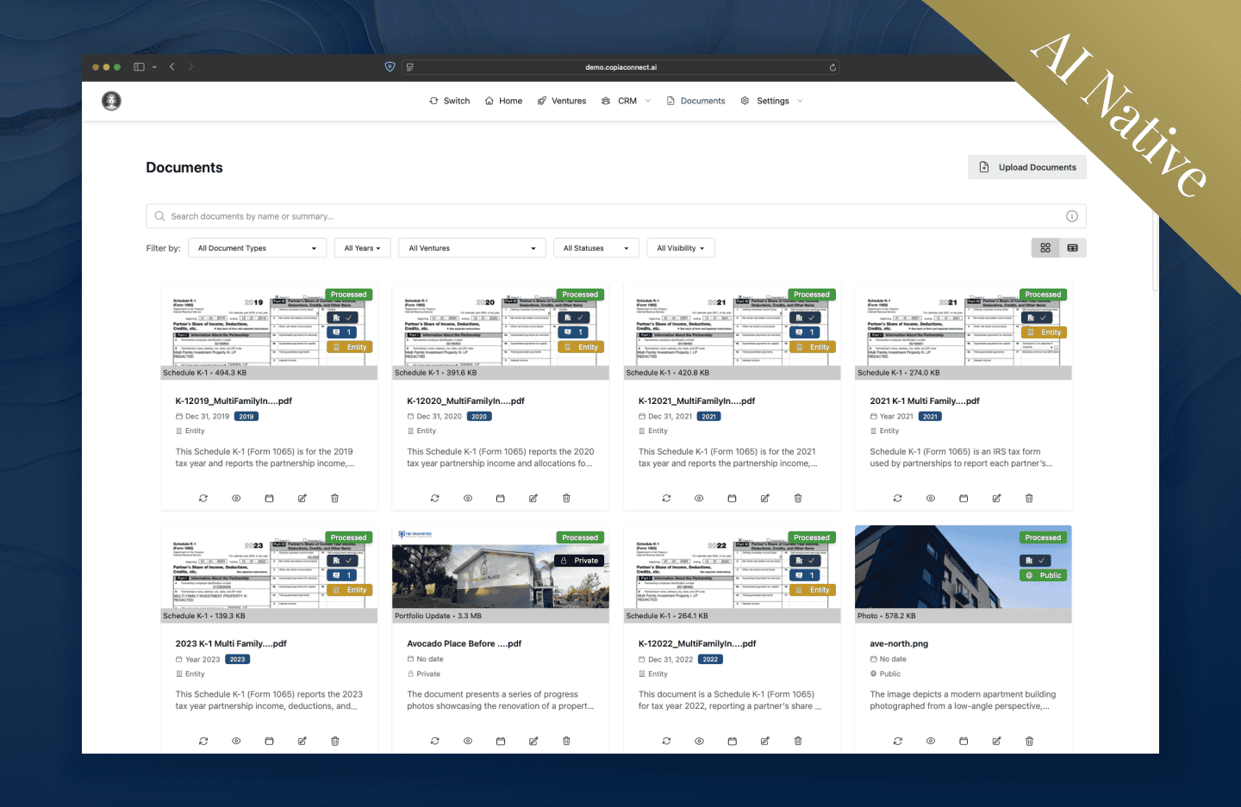
Task: Expand the All Document Types filter
Action: click(256, 247)
